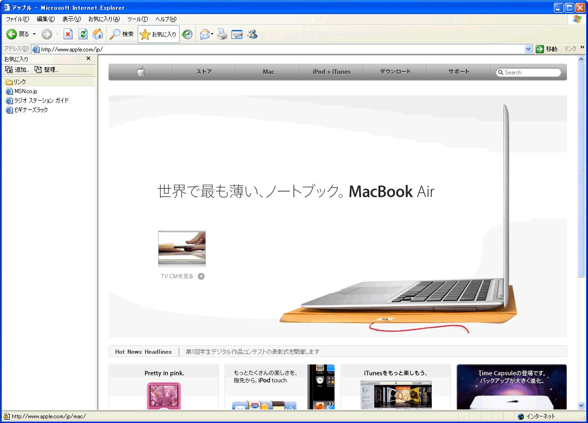Open the お気に入り menu in menu bar
The width and height of the screenshot is (588, 423).
point(104,19)
